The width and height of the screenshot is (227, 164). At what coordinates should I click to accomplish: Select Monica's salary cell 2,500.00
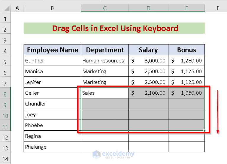148,71
